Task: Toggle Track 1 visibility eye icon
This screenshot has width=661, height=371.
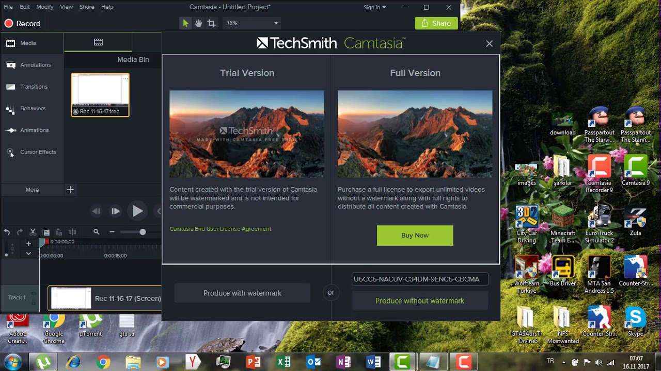Action: click(x=34, y=294)
